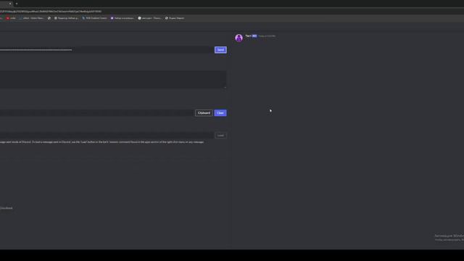Image resolution: width=464 pixels, height=261 pixels.
Task: Click the blue Send button
Action: point(220,50)
